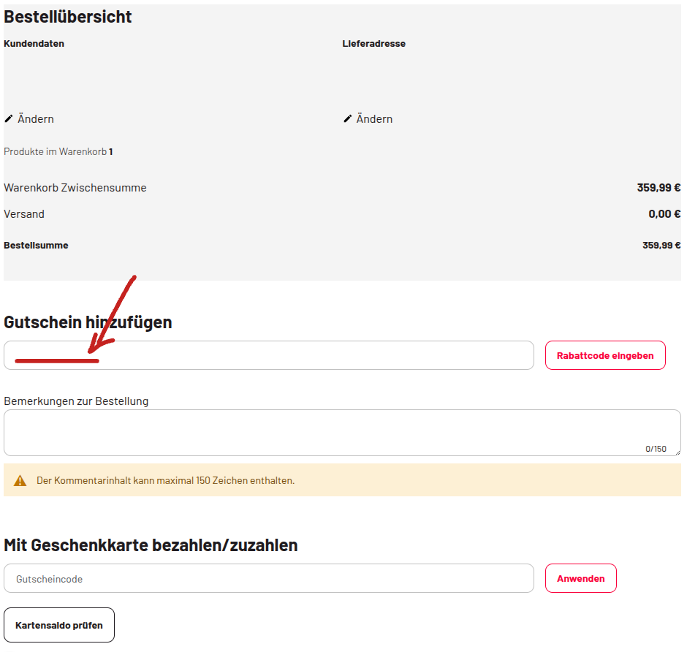Select the Ändern link for Kundendaten

click(35, 119)
